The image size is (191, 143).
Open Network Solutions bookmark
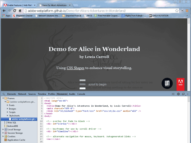point(47,16)
